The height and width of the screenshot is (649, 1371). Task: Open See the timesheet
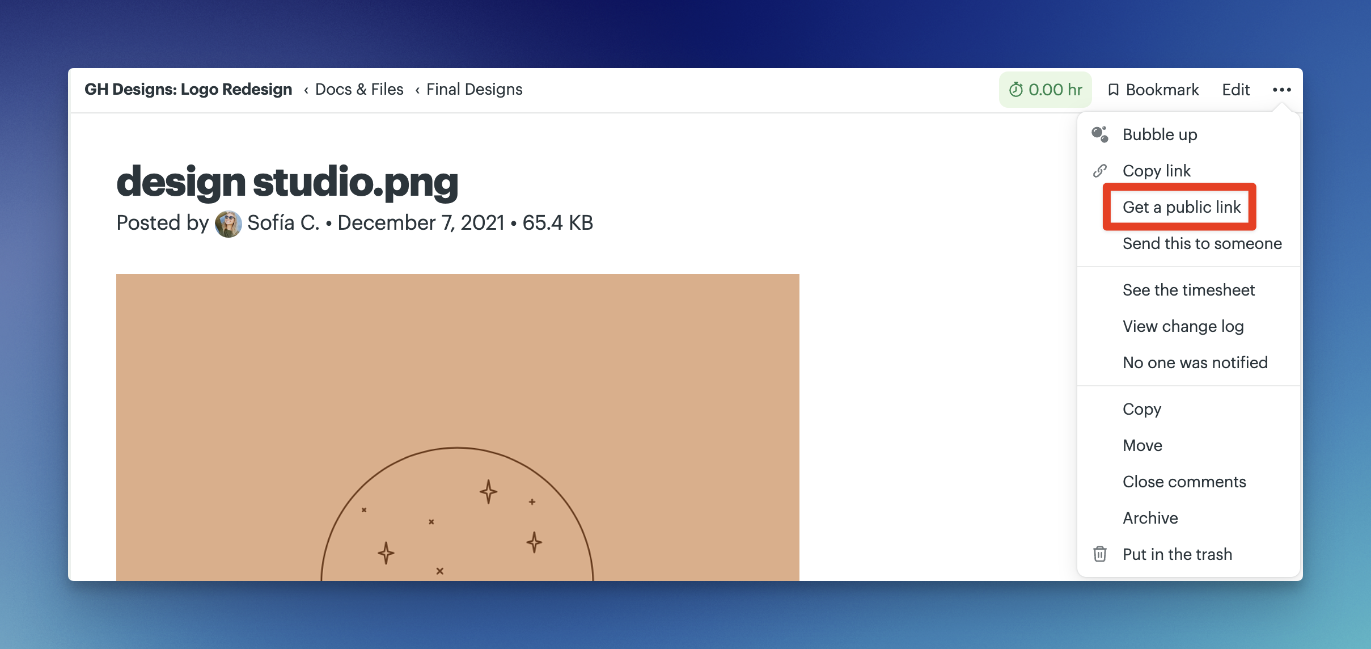click(1188, 290)
